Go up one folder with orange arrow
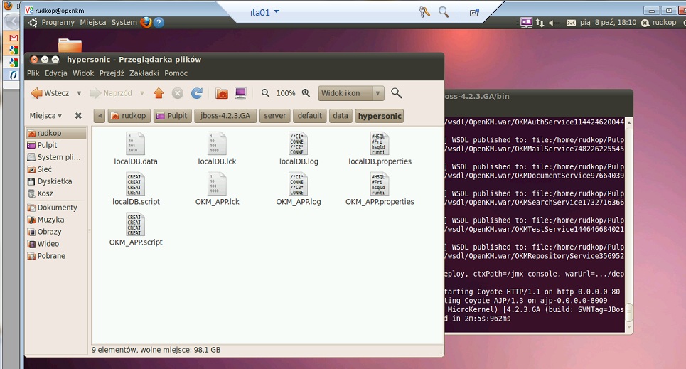The width and height of the screenshot is (686, 369). (x=159, y=93)
